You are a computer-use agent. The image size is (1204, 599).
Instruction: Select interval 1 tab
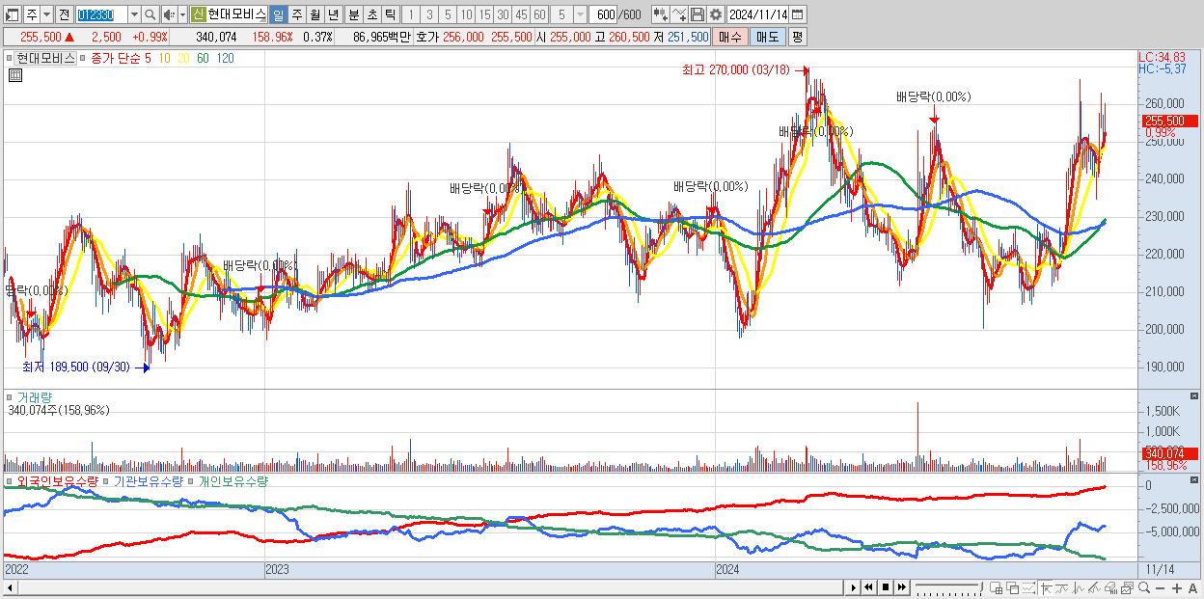pyautogui.click(x=411, y=14)
